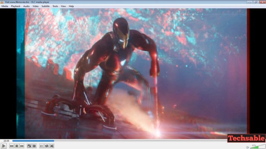Open the Playback menu
The width and height of the screenshot is (266, 149).
tap(16, 6)
